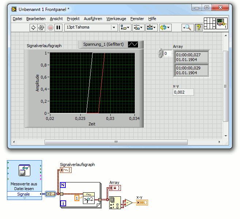Screen dimensions: 240x219
Task: Expand the Messwerte aus Datei lesen node
Action: (24, 199)
